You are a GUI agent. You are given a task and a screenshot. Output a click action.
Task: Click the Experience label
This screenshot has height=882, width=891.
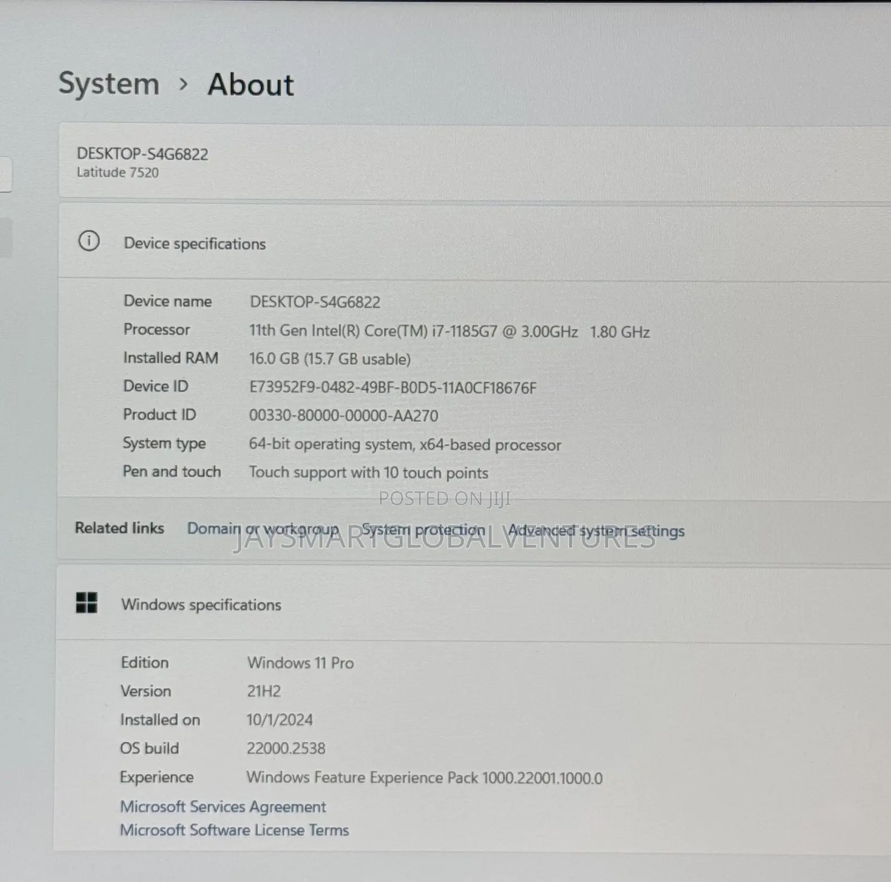[x=156, y=777]
